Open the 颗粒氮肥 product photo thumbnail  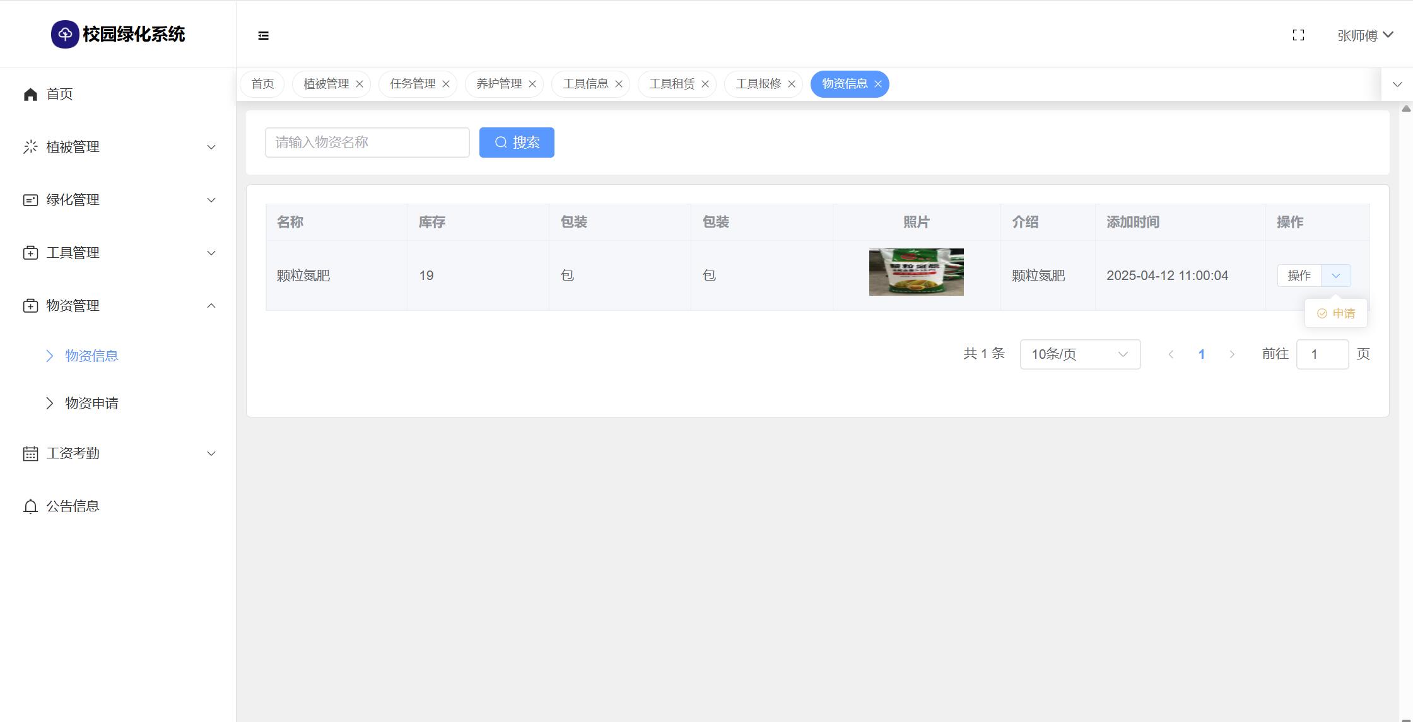916,272
